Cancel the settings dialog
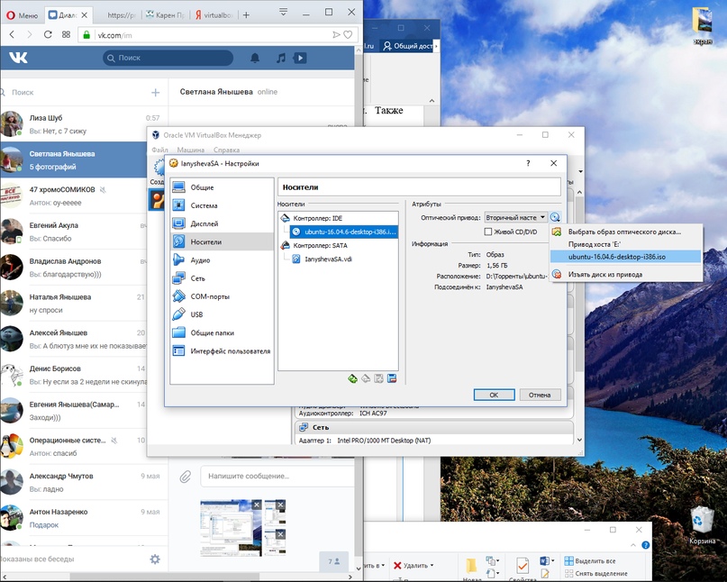The image size is (727, 582). point(540,395)
